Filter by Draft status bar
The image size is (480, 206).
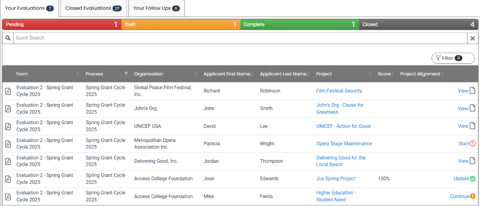[181, 24]
